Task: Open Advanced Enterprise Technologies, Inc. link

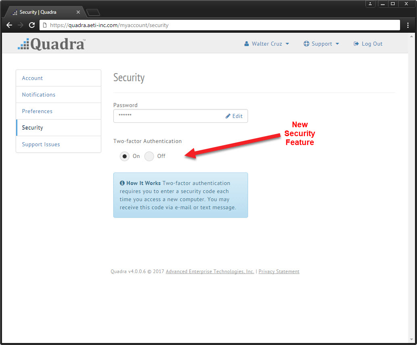Action: pyautogui.click(x=210, y=271)
